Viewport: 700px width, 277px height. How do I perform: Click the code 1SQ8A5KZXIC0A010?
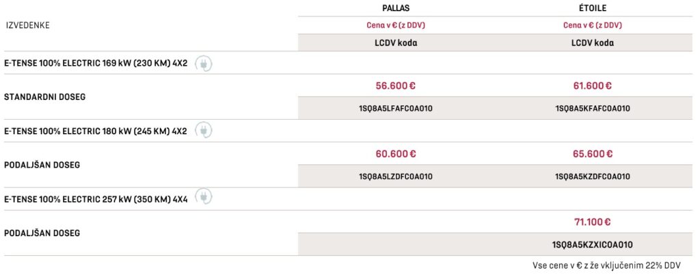point(592,244)
